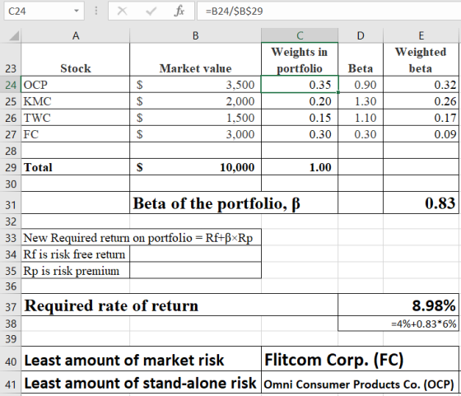Click the 'Weights in portfolio' header cell
Screen dimensions: 461x396
pyautogui.click(x=300, y=59)
